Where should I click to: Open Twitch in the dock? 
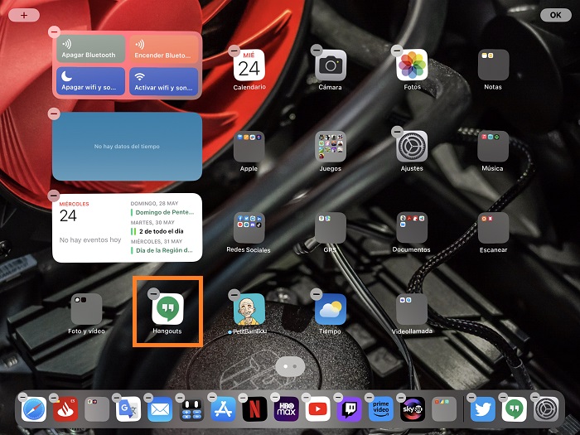(x=349, y=409)
